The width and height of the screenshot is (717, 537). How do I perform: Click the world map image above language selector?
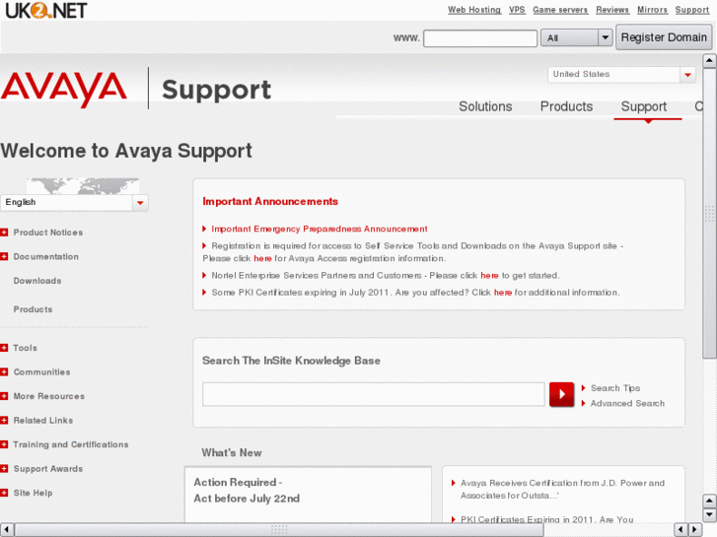point(83,186)
